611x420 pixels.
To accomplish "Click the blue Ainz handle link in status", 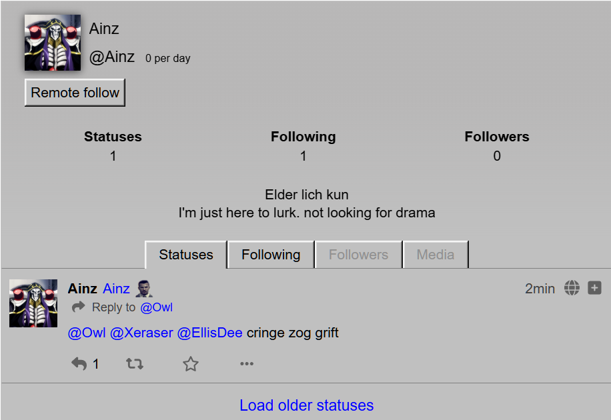I will click(x=116, y=289).
